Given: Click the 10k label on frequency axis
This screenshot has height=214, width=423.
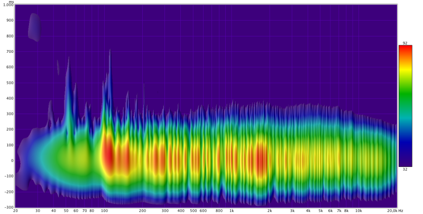Looking at the screenshot, I should [x=358, y=211].
